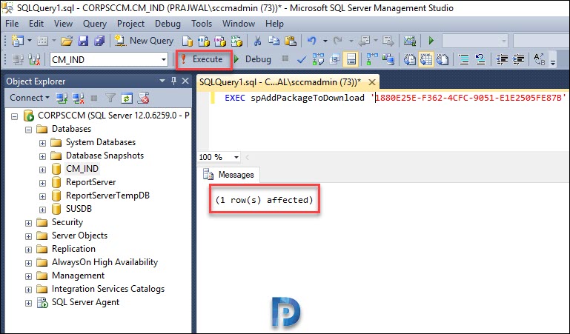
Task: Select the ReportServer database
Action: [90, 182]
